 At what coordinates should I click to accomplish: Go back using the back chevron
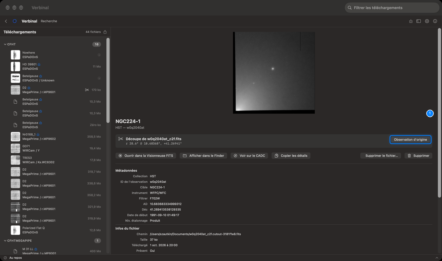pyautogui.click(x=6, y=21)
